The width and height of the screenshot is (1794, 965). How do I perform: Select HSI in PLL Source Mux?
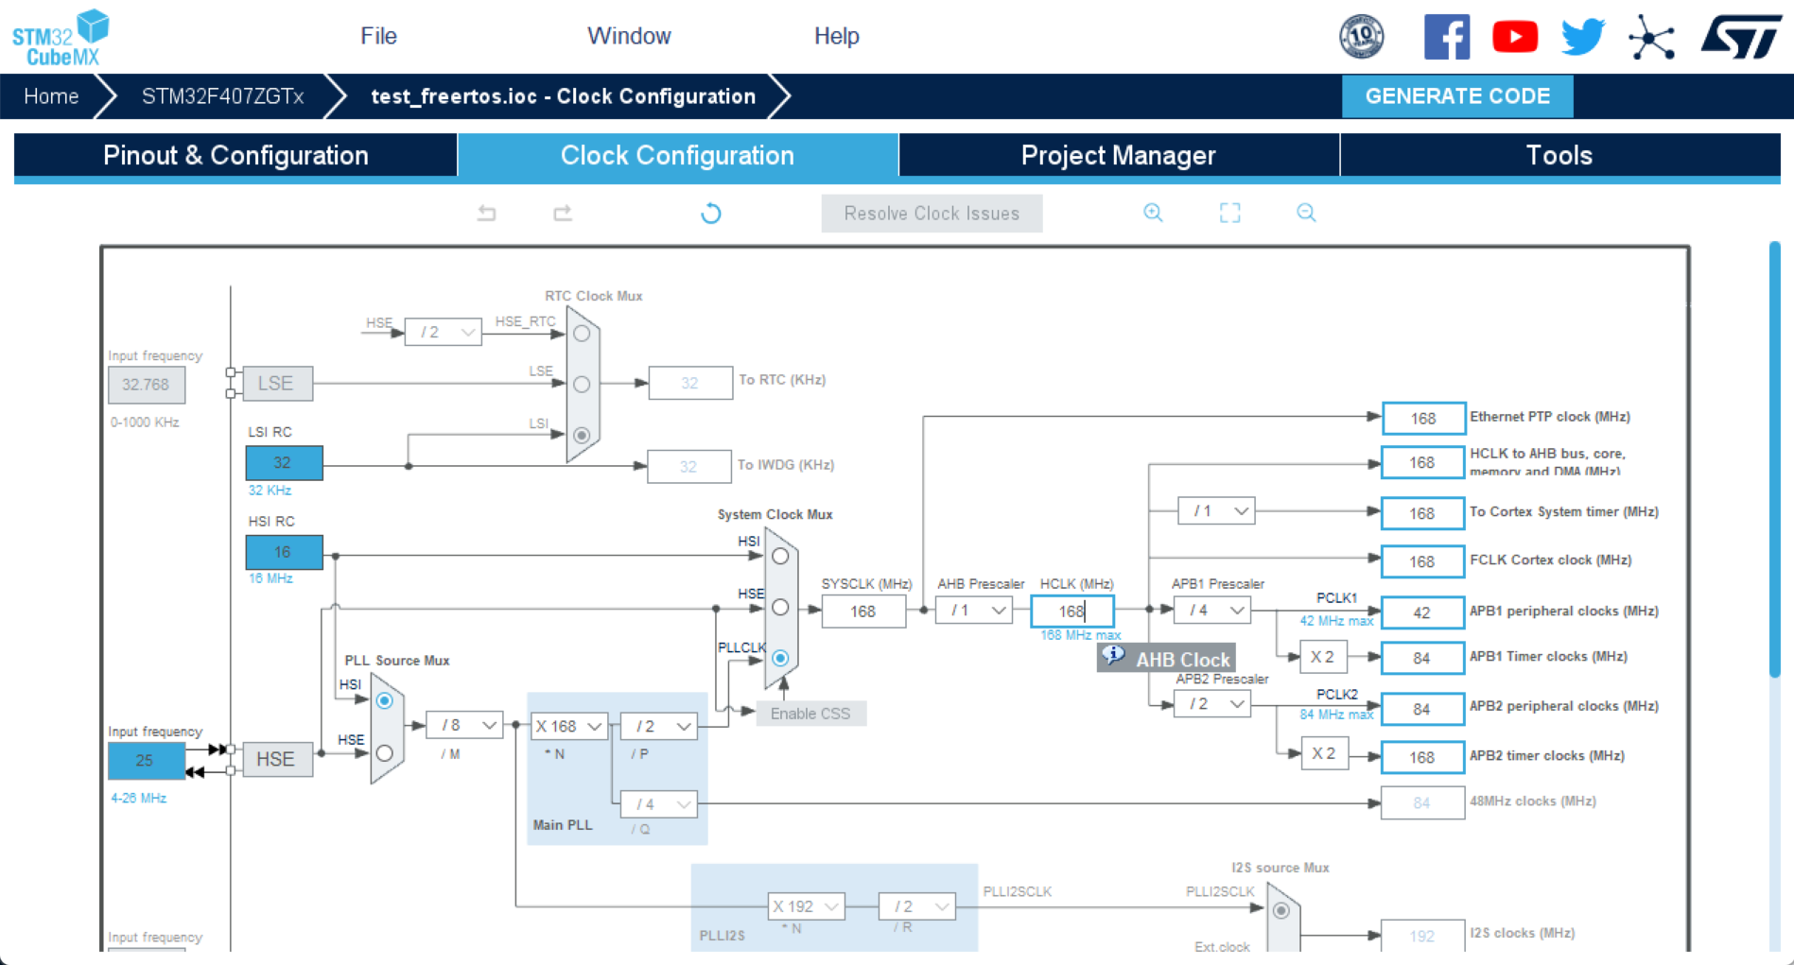384,701
